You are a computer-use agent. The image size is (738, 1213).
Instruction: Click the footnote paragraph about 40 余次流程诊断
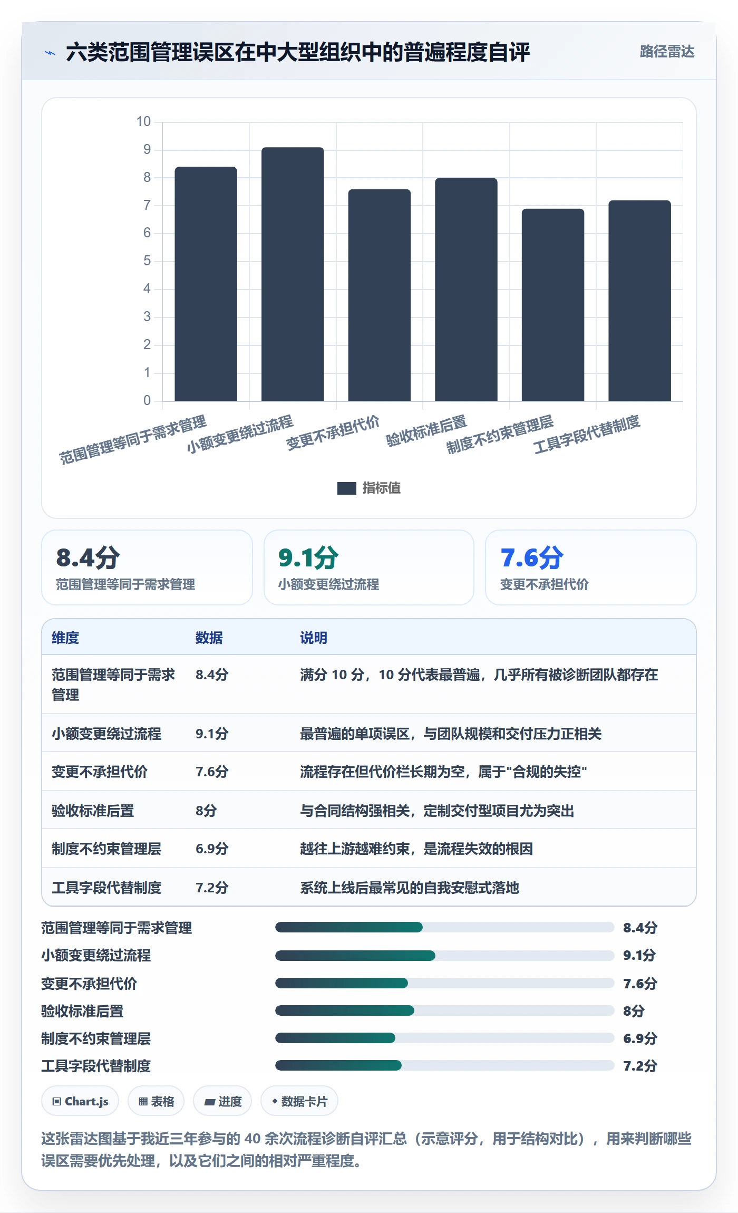[x=366, y=1150]
